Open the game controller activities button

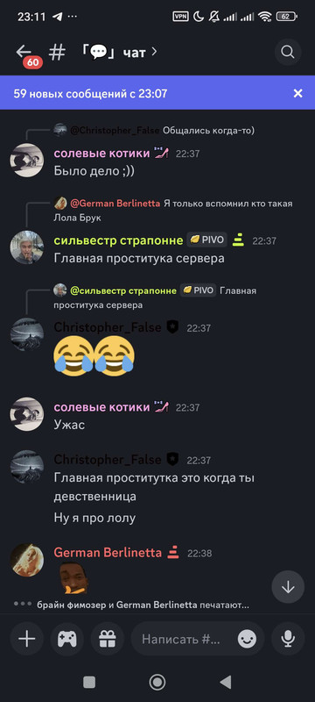pos(66,639)
